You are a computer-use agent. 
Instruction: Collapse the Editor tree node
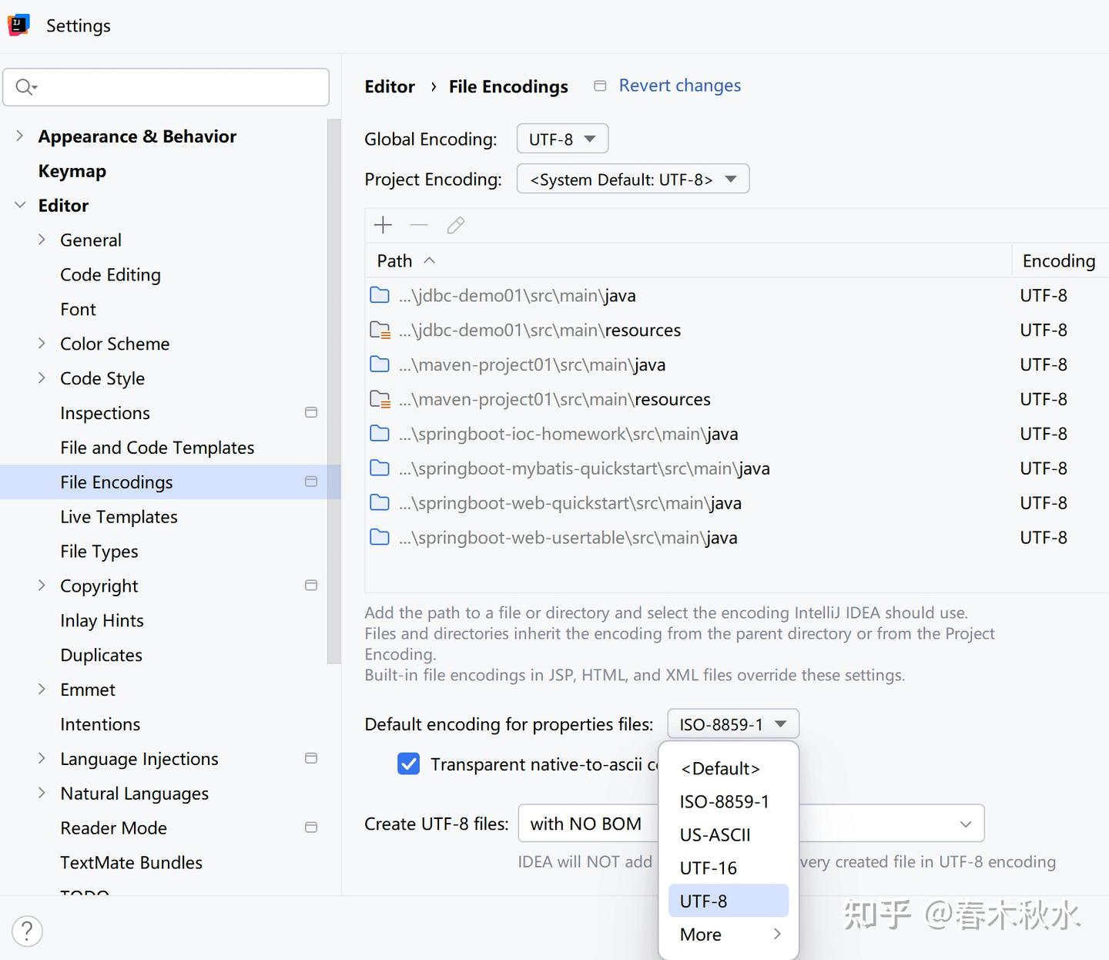[19, 205]
